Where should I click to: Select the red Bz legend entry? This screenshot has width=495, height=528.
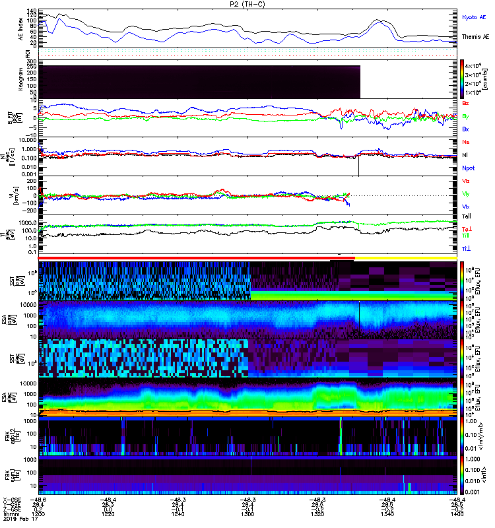click(x=466, y=104)
